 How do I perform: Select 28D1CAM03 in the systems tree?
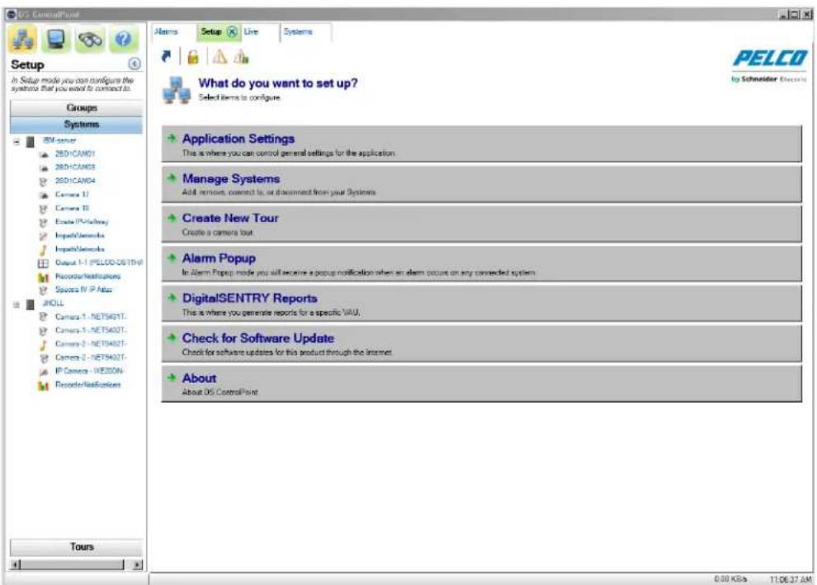[75, 167]
